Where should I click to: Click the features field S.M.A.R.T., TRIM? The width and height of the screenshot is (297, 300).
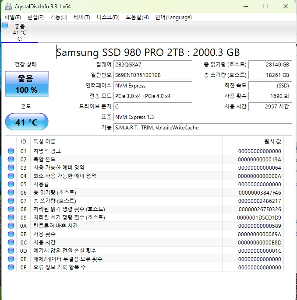203,128
